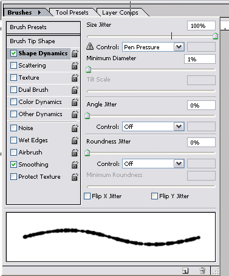
Task: Click the Minimum Diameter 1% value field
Action: (x=200, y=59)
